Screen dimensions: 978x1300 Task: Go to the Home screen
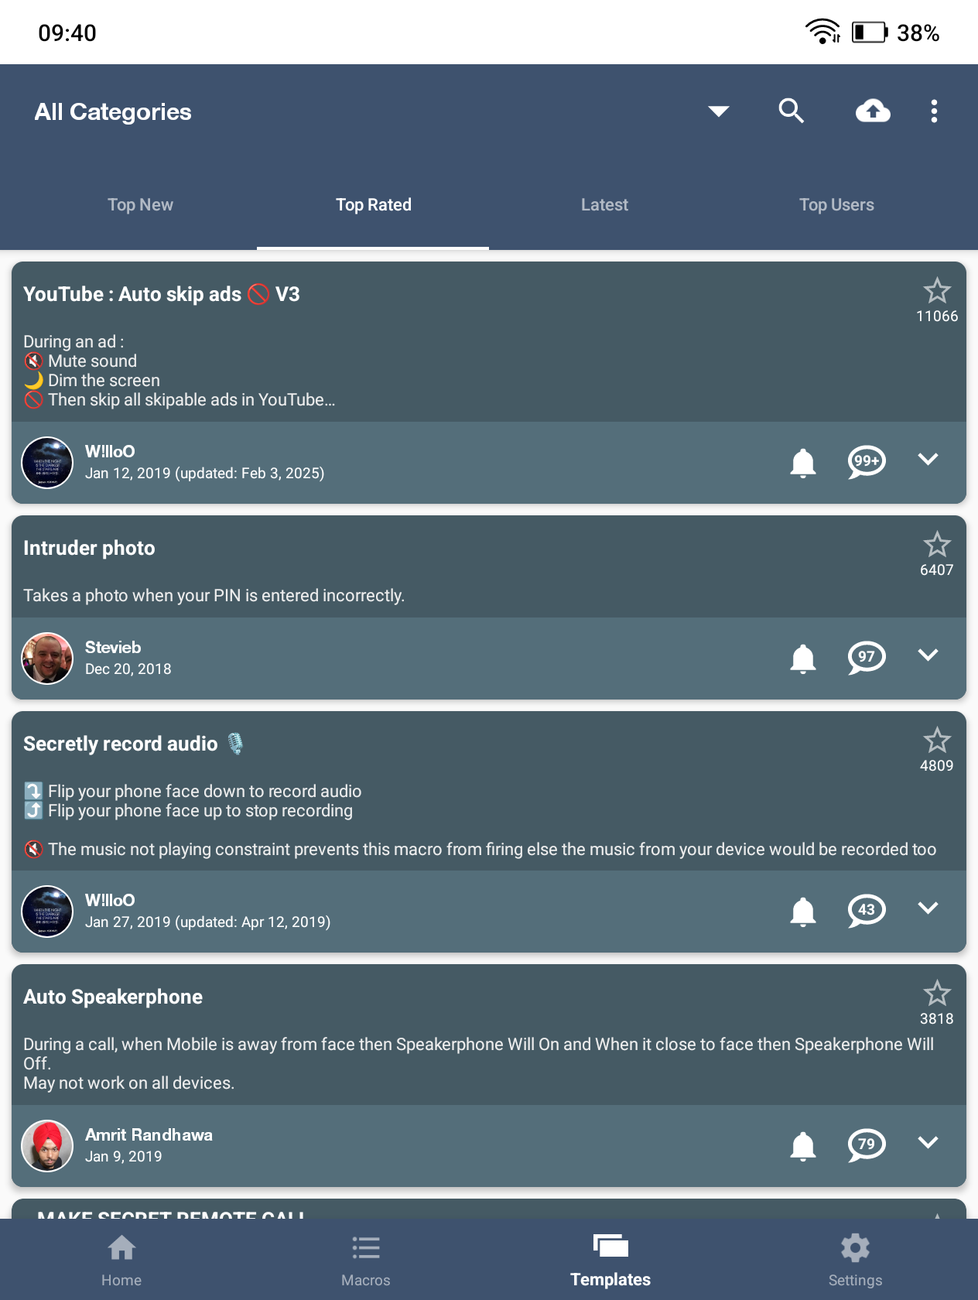[x=121, y=1260]
